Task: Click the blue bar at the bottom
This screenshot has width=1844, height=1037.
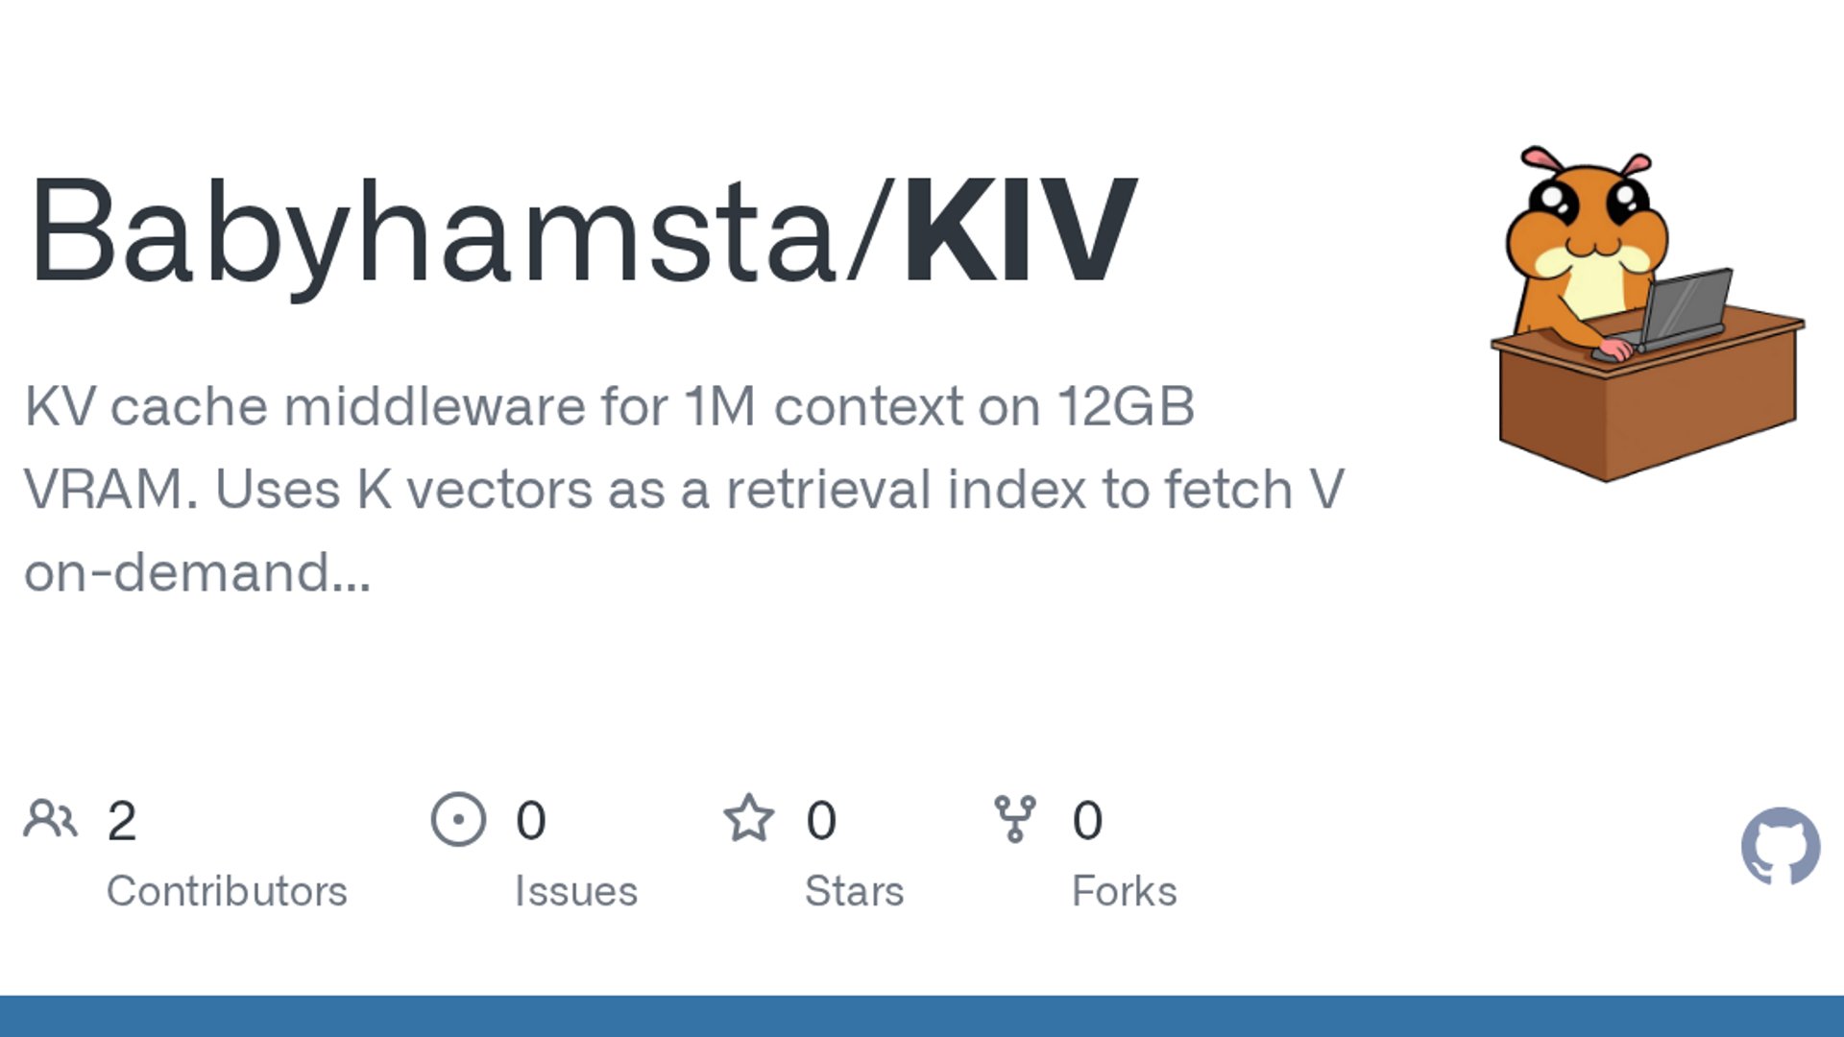Action: coord(922,1016)
